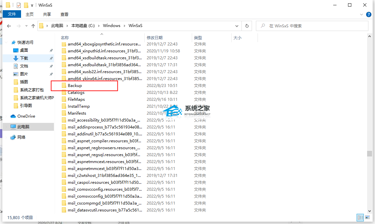375x224 pixels.
Task: Open 图片 in the navigation pane
Action: [x=24, y=74]
